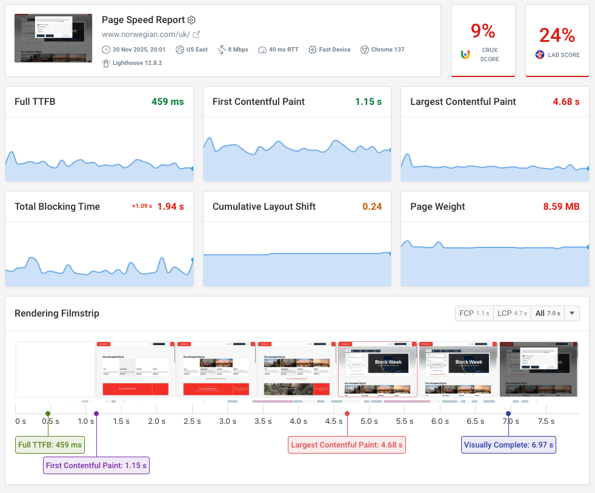Open the filmstrip duration dropdown arrow
595x493 pixels.
pyautogui.click(x=571, y=313)
